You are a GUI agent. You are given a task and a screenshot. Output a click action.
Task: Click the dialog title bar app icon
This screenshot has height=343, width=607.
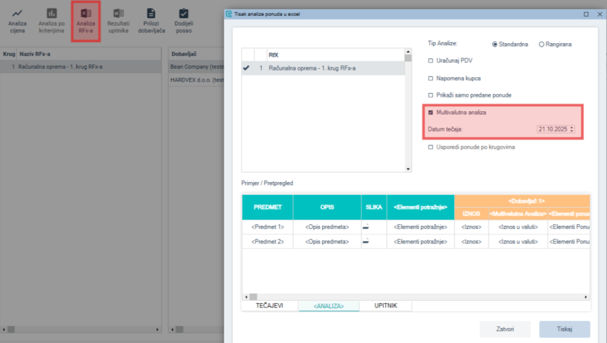click(229, 14)
